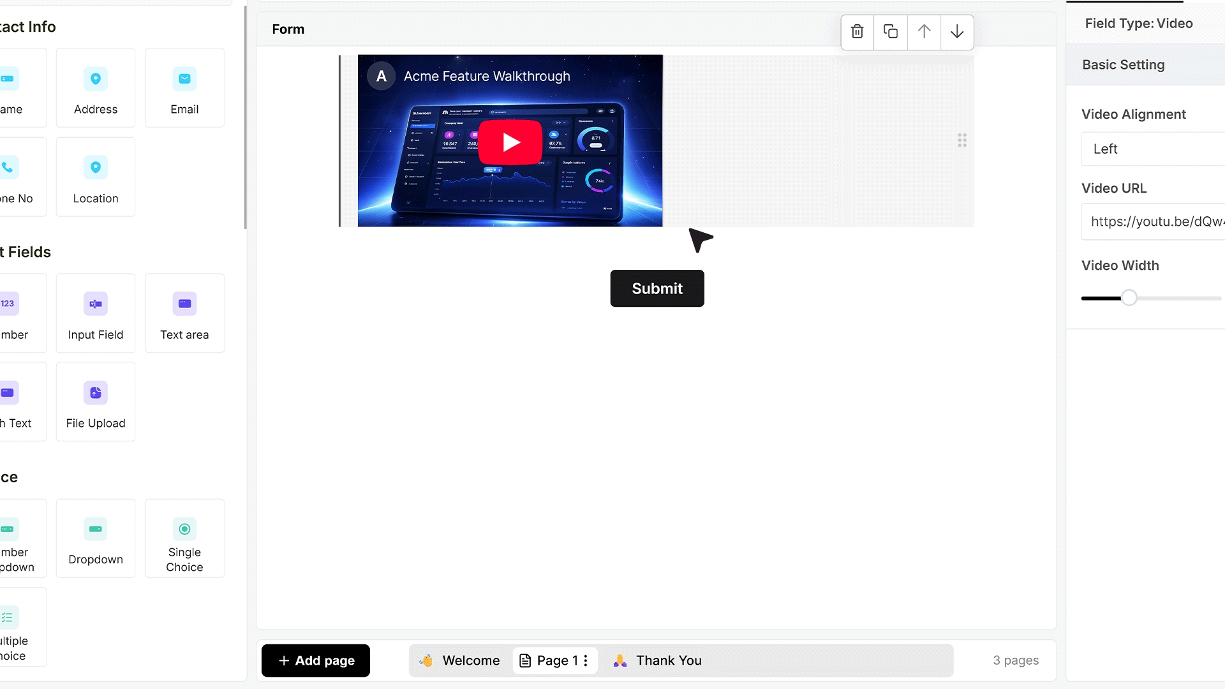Move video field down with arrow icon
Viewport: 1225px width, 689px height.
(957, 31)
